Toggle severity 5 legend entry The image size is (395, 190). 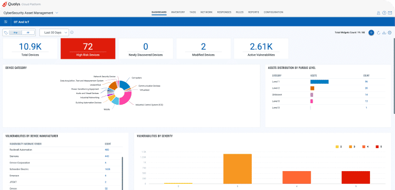[x=379, y=146]
